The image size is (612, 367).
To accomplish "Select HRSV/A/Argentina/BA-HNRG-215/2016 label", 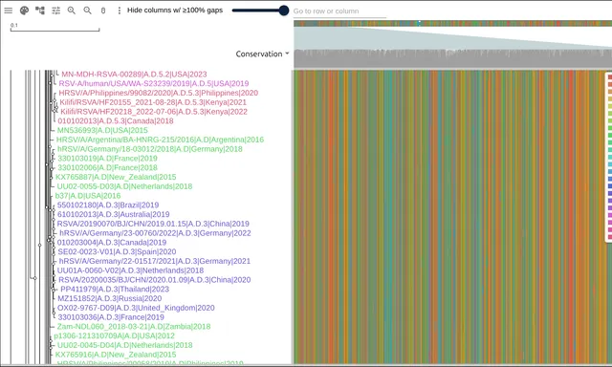I will click(160, 140).
